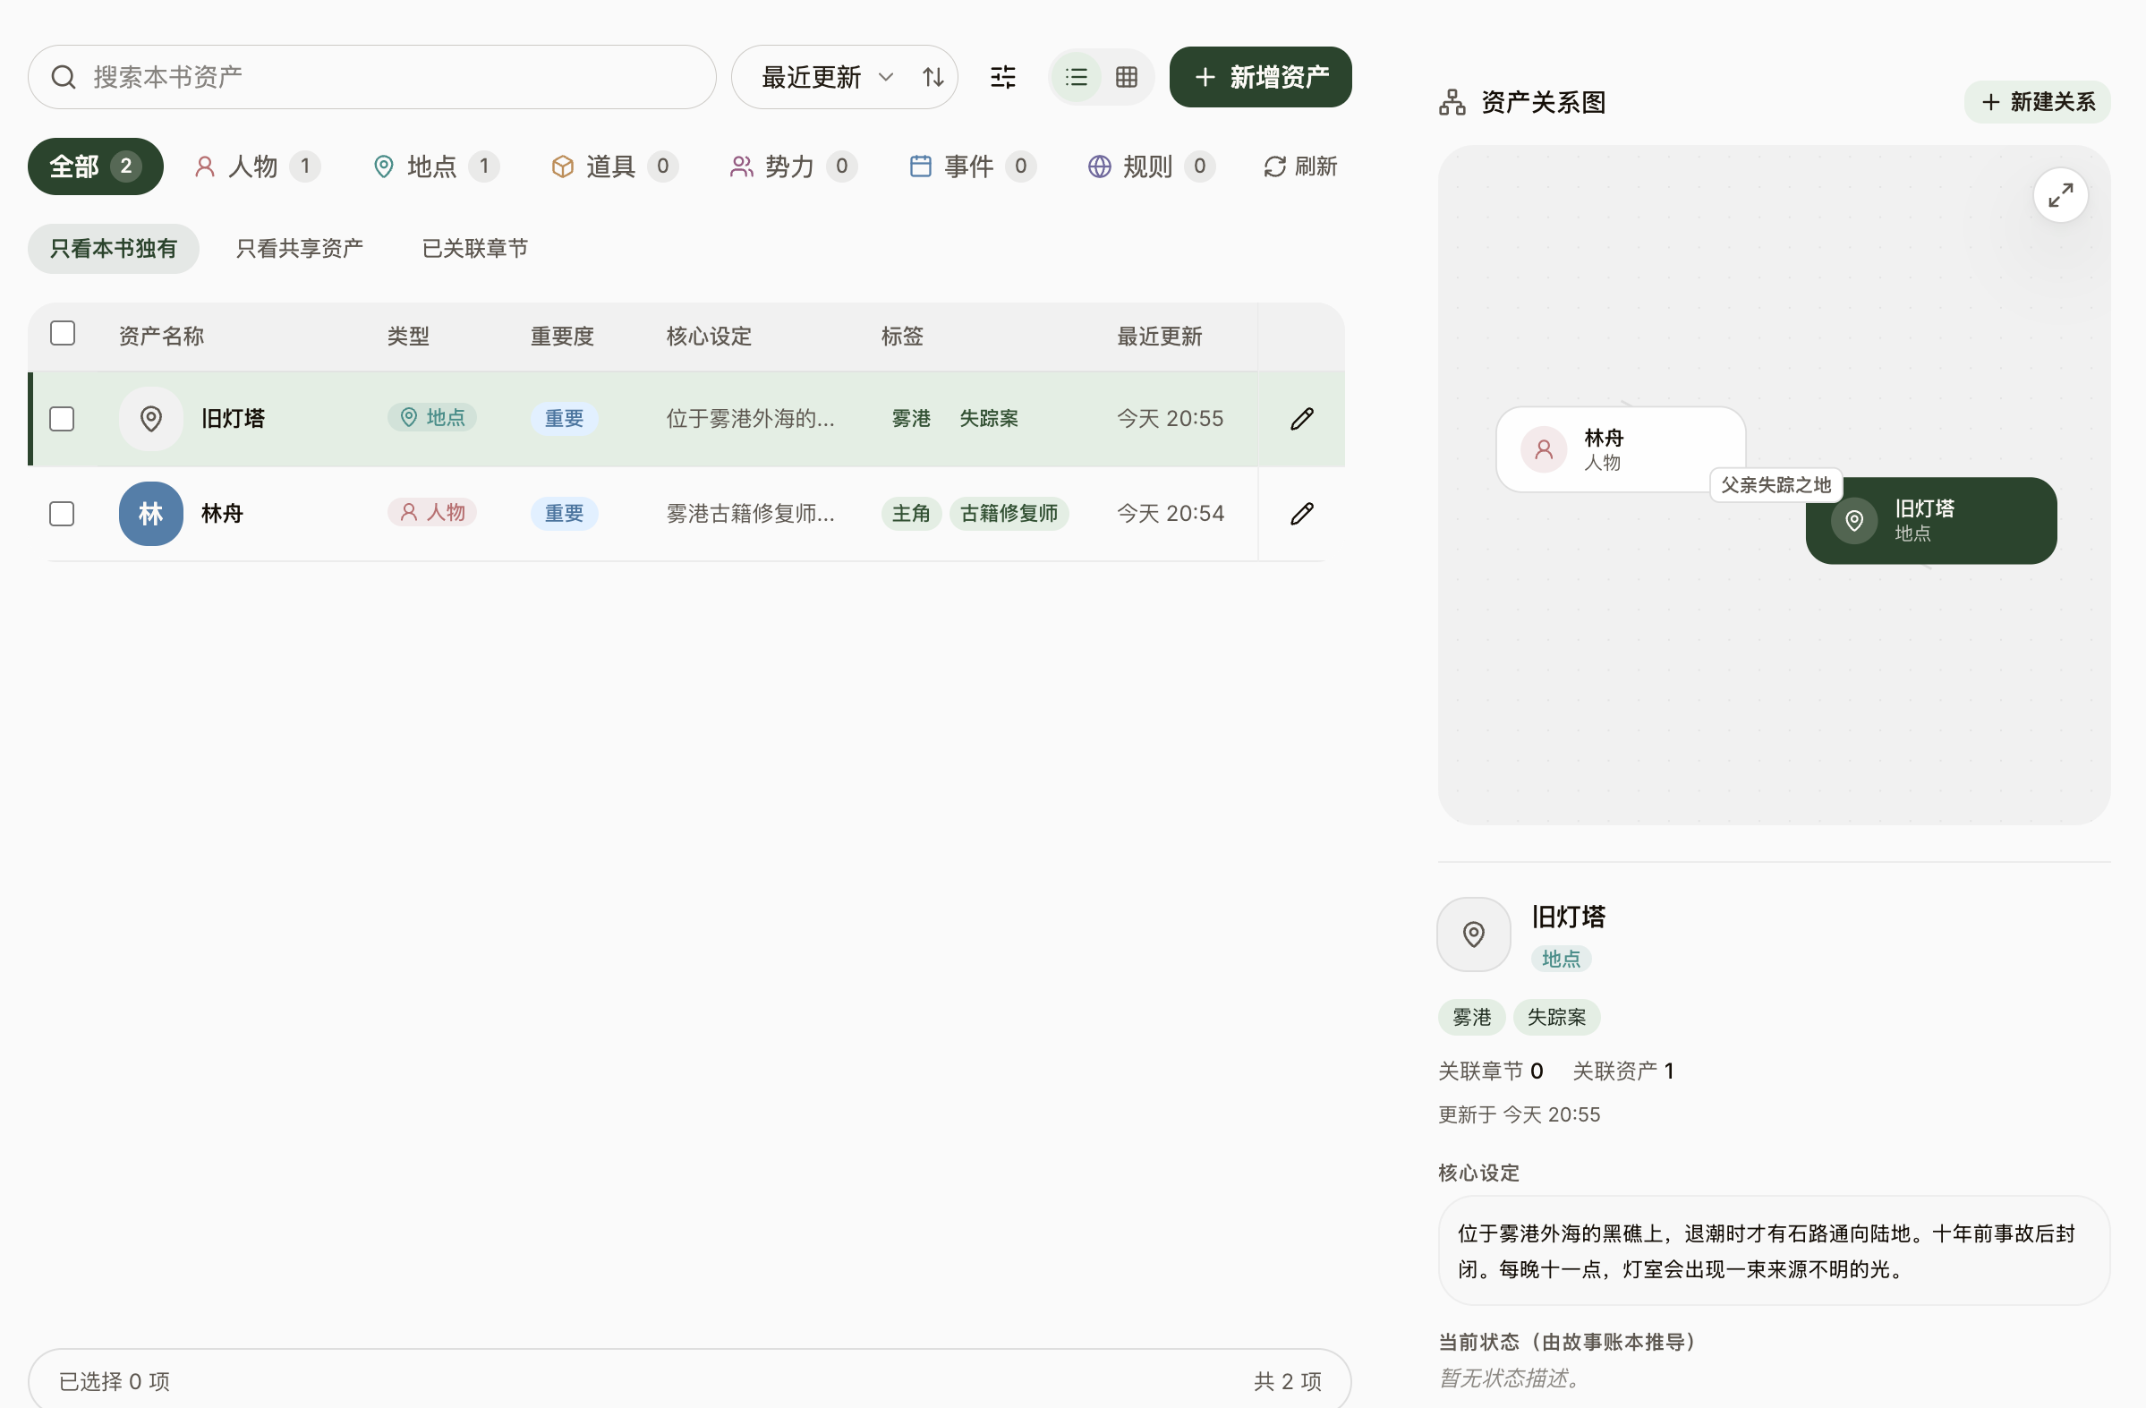The width and height of the screenshot is (2146, 1408).
Task: Click the 今天 20:55 cell
Action: [1170, 419]
